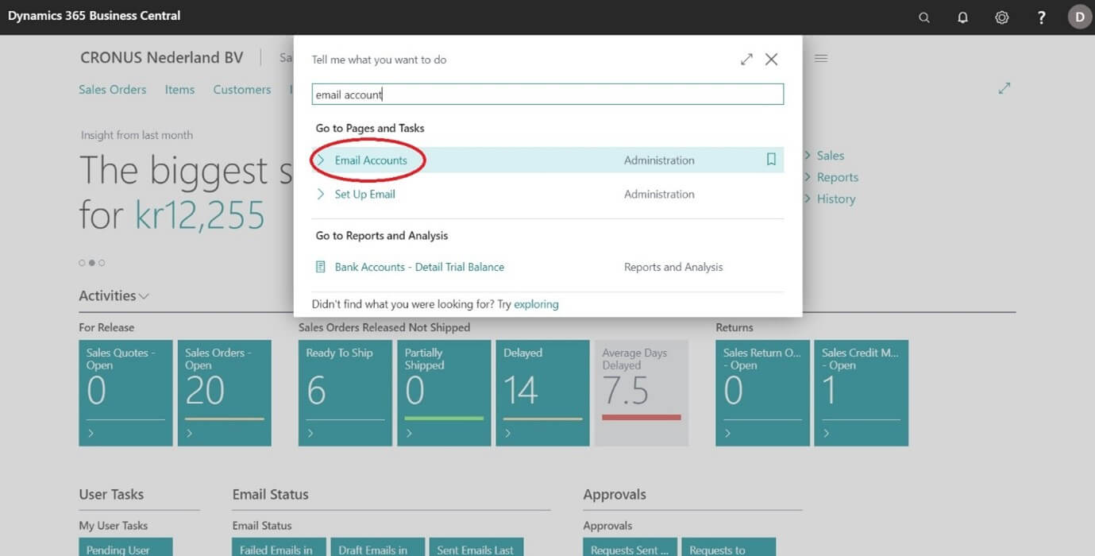The width and height of the screenshot is (1095, 556).
Task: Click the CRONUS Nederland BV company name
Action: click(x=162, y=58)
